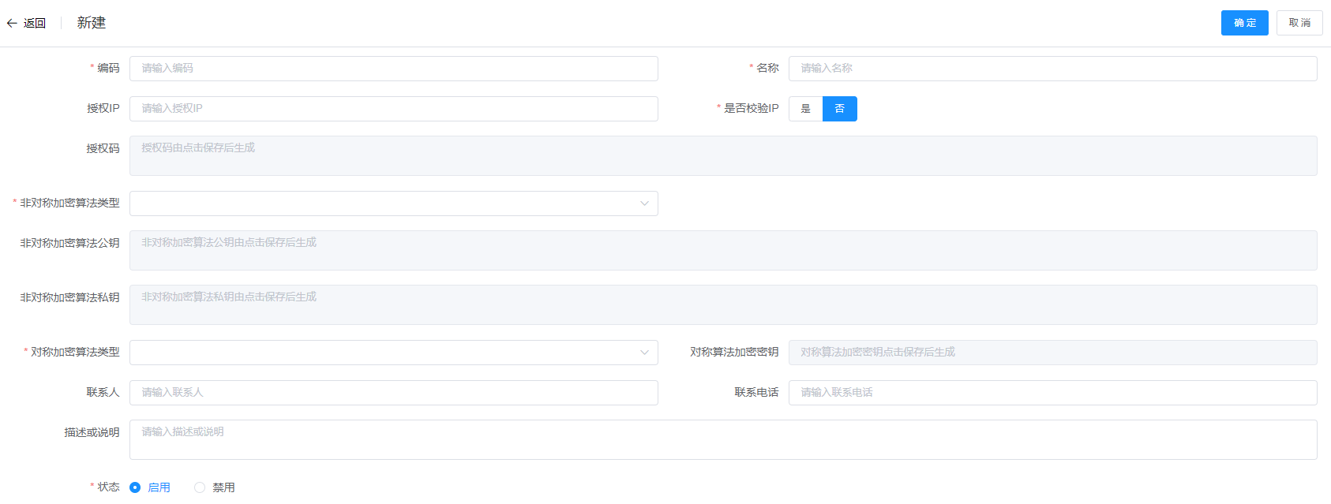Click the 描述或说明 text area
The height and width of the screenshot is (504, 1331).
point(722,439)
